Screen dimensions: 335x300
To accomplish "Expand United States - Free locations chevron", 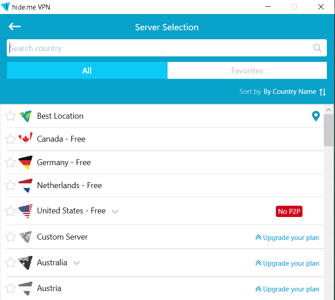I will pos(115,212).
